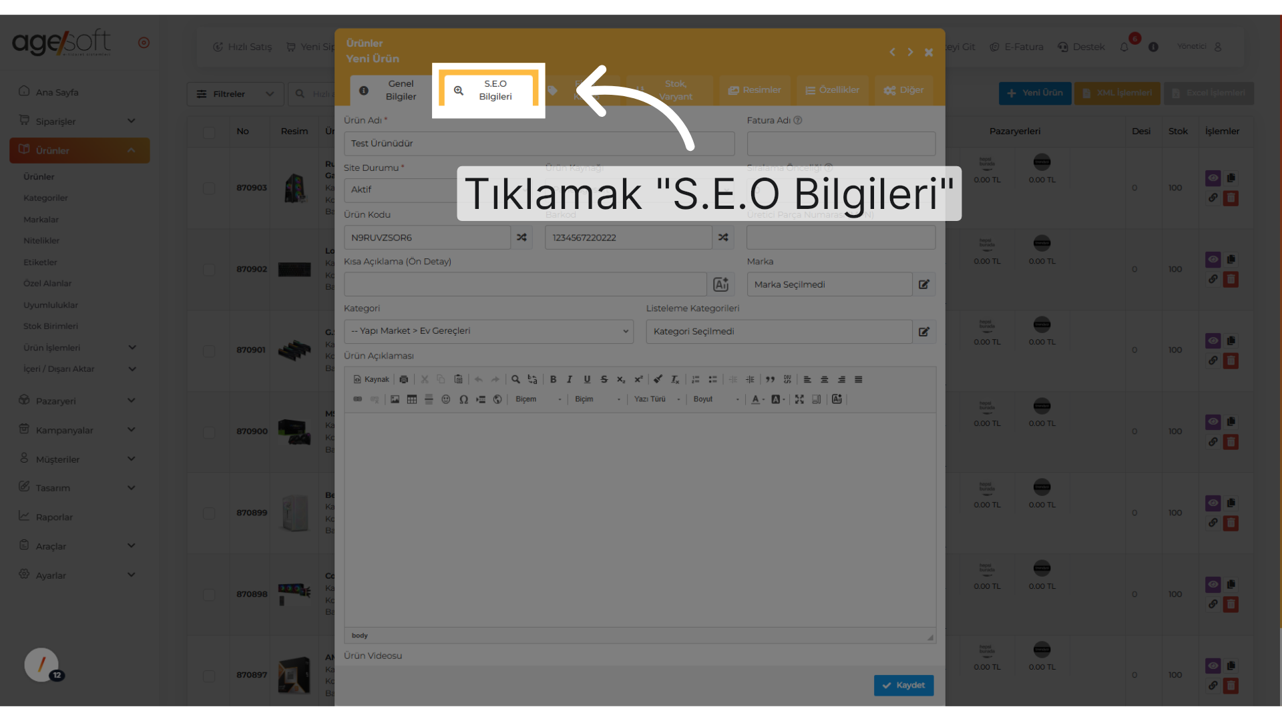Viewport: 1282px width, 721px height.
Task: Check the box for product 870902
Action: click(x=209, y=270)
